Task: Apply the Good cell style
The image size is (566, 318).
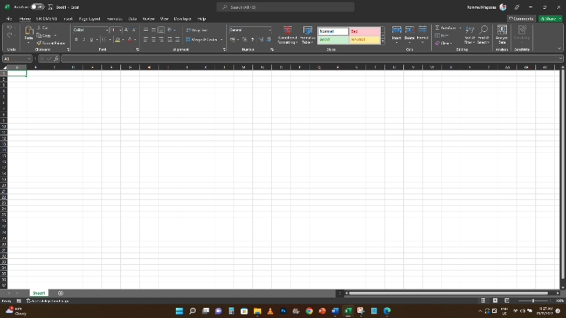Action: click(x=333, y=40)
